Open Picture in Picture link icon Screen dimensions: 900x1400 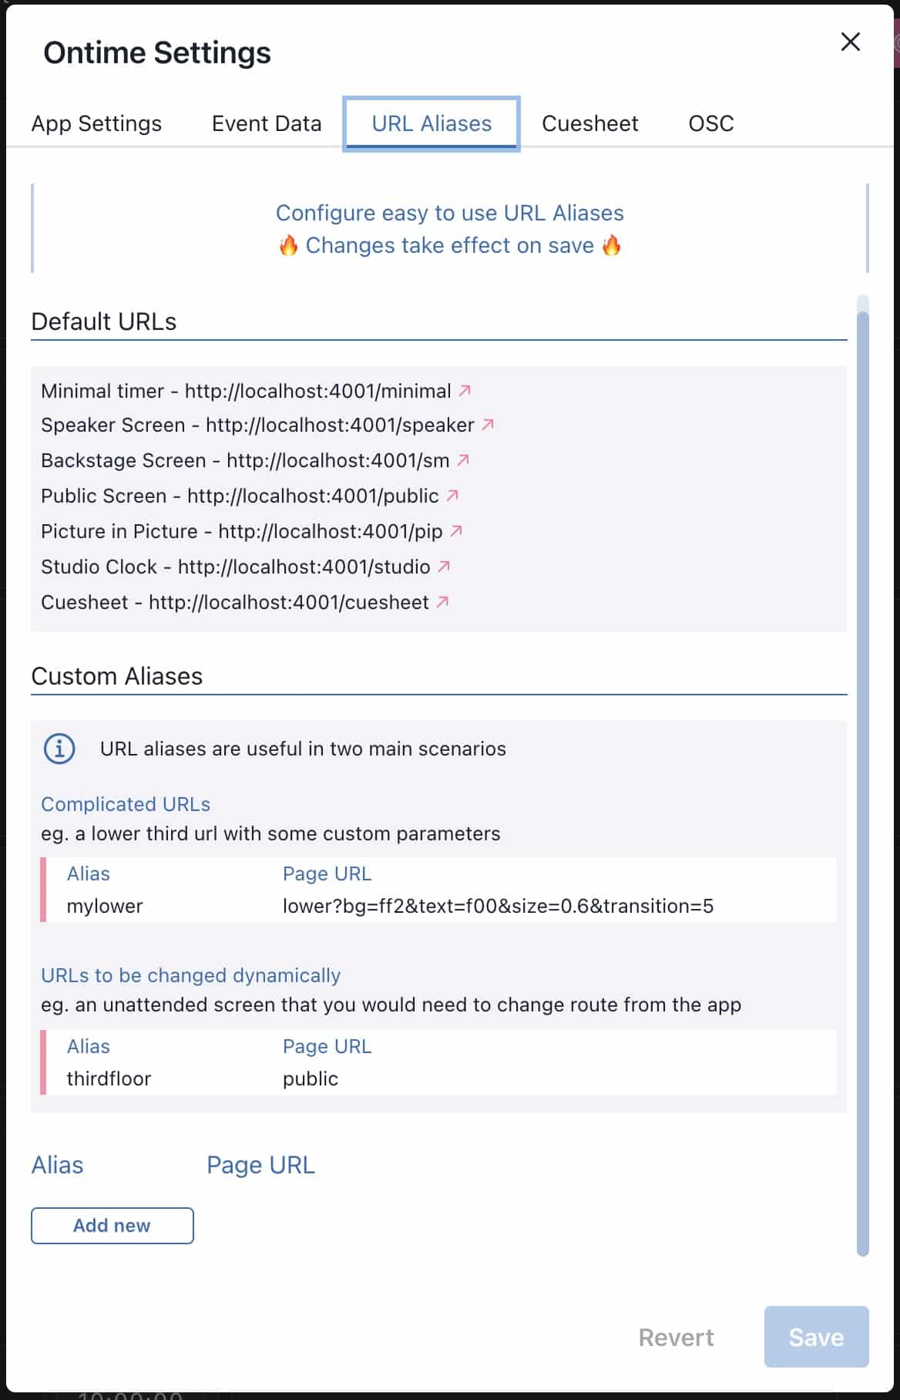tap(456, 531)
